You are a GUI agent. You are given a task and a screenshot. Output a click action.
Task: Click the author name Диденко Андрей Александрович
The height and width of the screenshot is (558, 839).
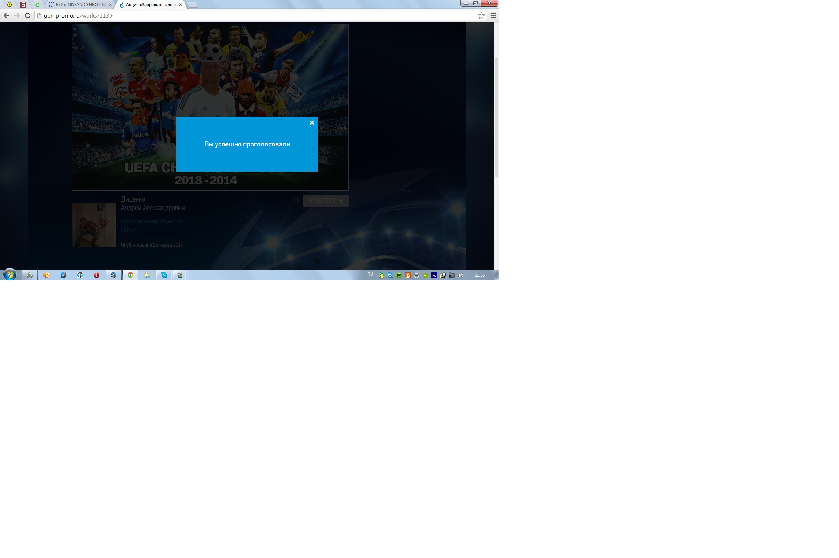(153, 203)
